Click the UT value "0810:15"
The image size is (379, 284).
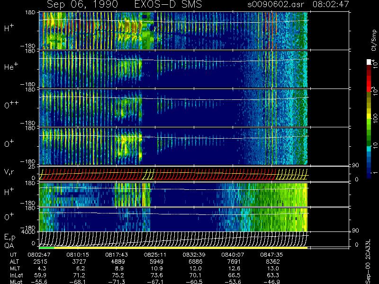(78, 255)
